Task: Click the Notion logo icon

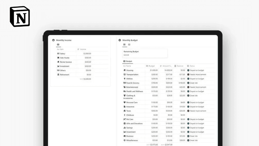Action: click(x=20, y=16)
